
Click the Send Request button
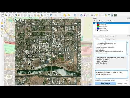tap(105, 83)
